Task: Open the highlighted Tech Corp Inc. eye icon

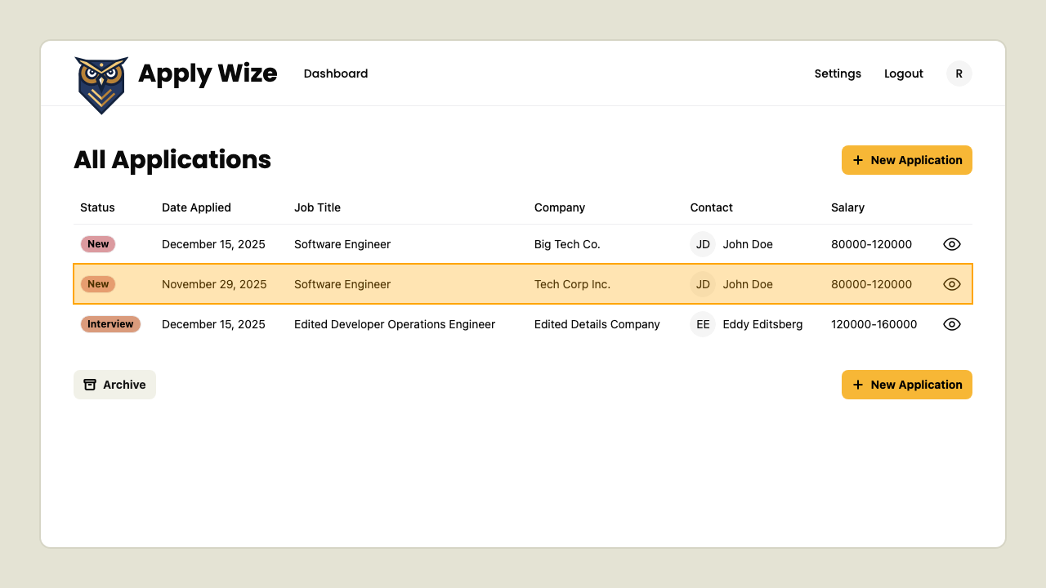Action: point(951,284)
